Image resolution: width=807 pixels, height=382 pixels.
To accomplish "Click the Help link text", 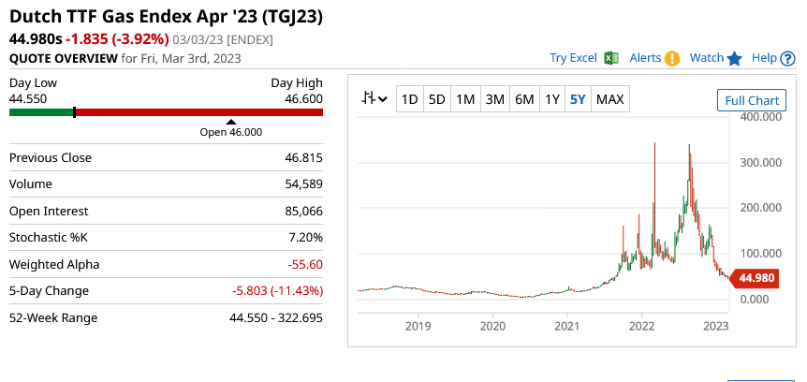I will click(x=765, y=58).
